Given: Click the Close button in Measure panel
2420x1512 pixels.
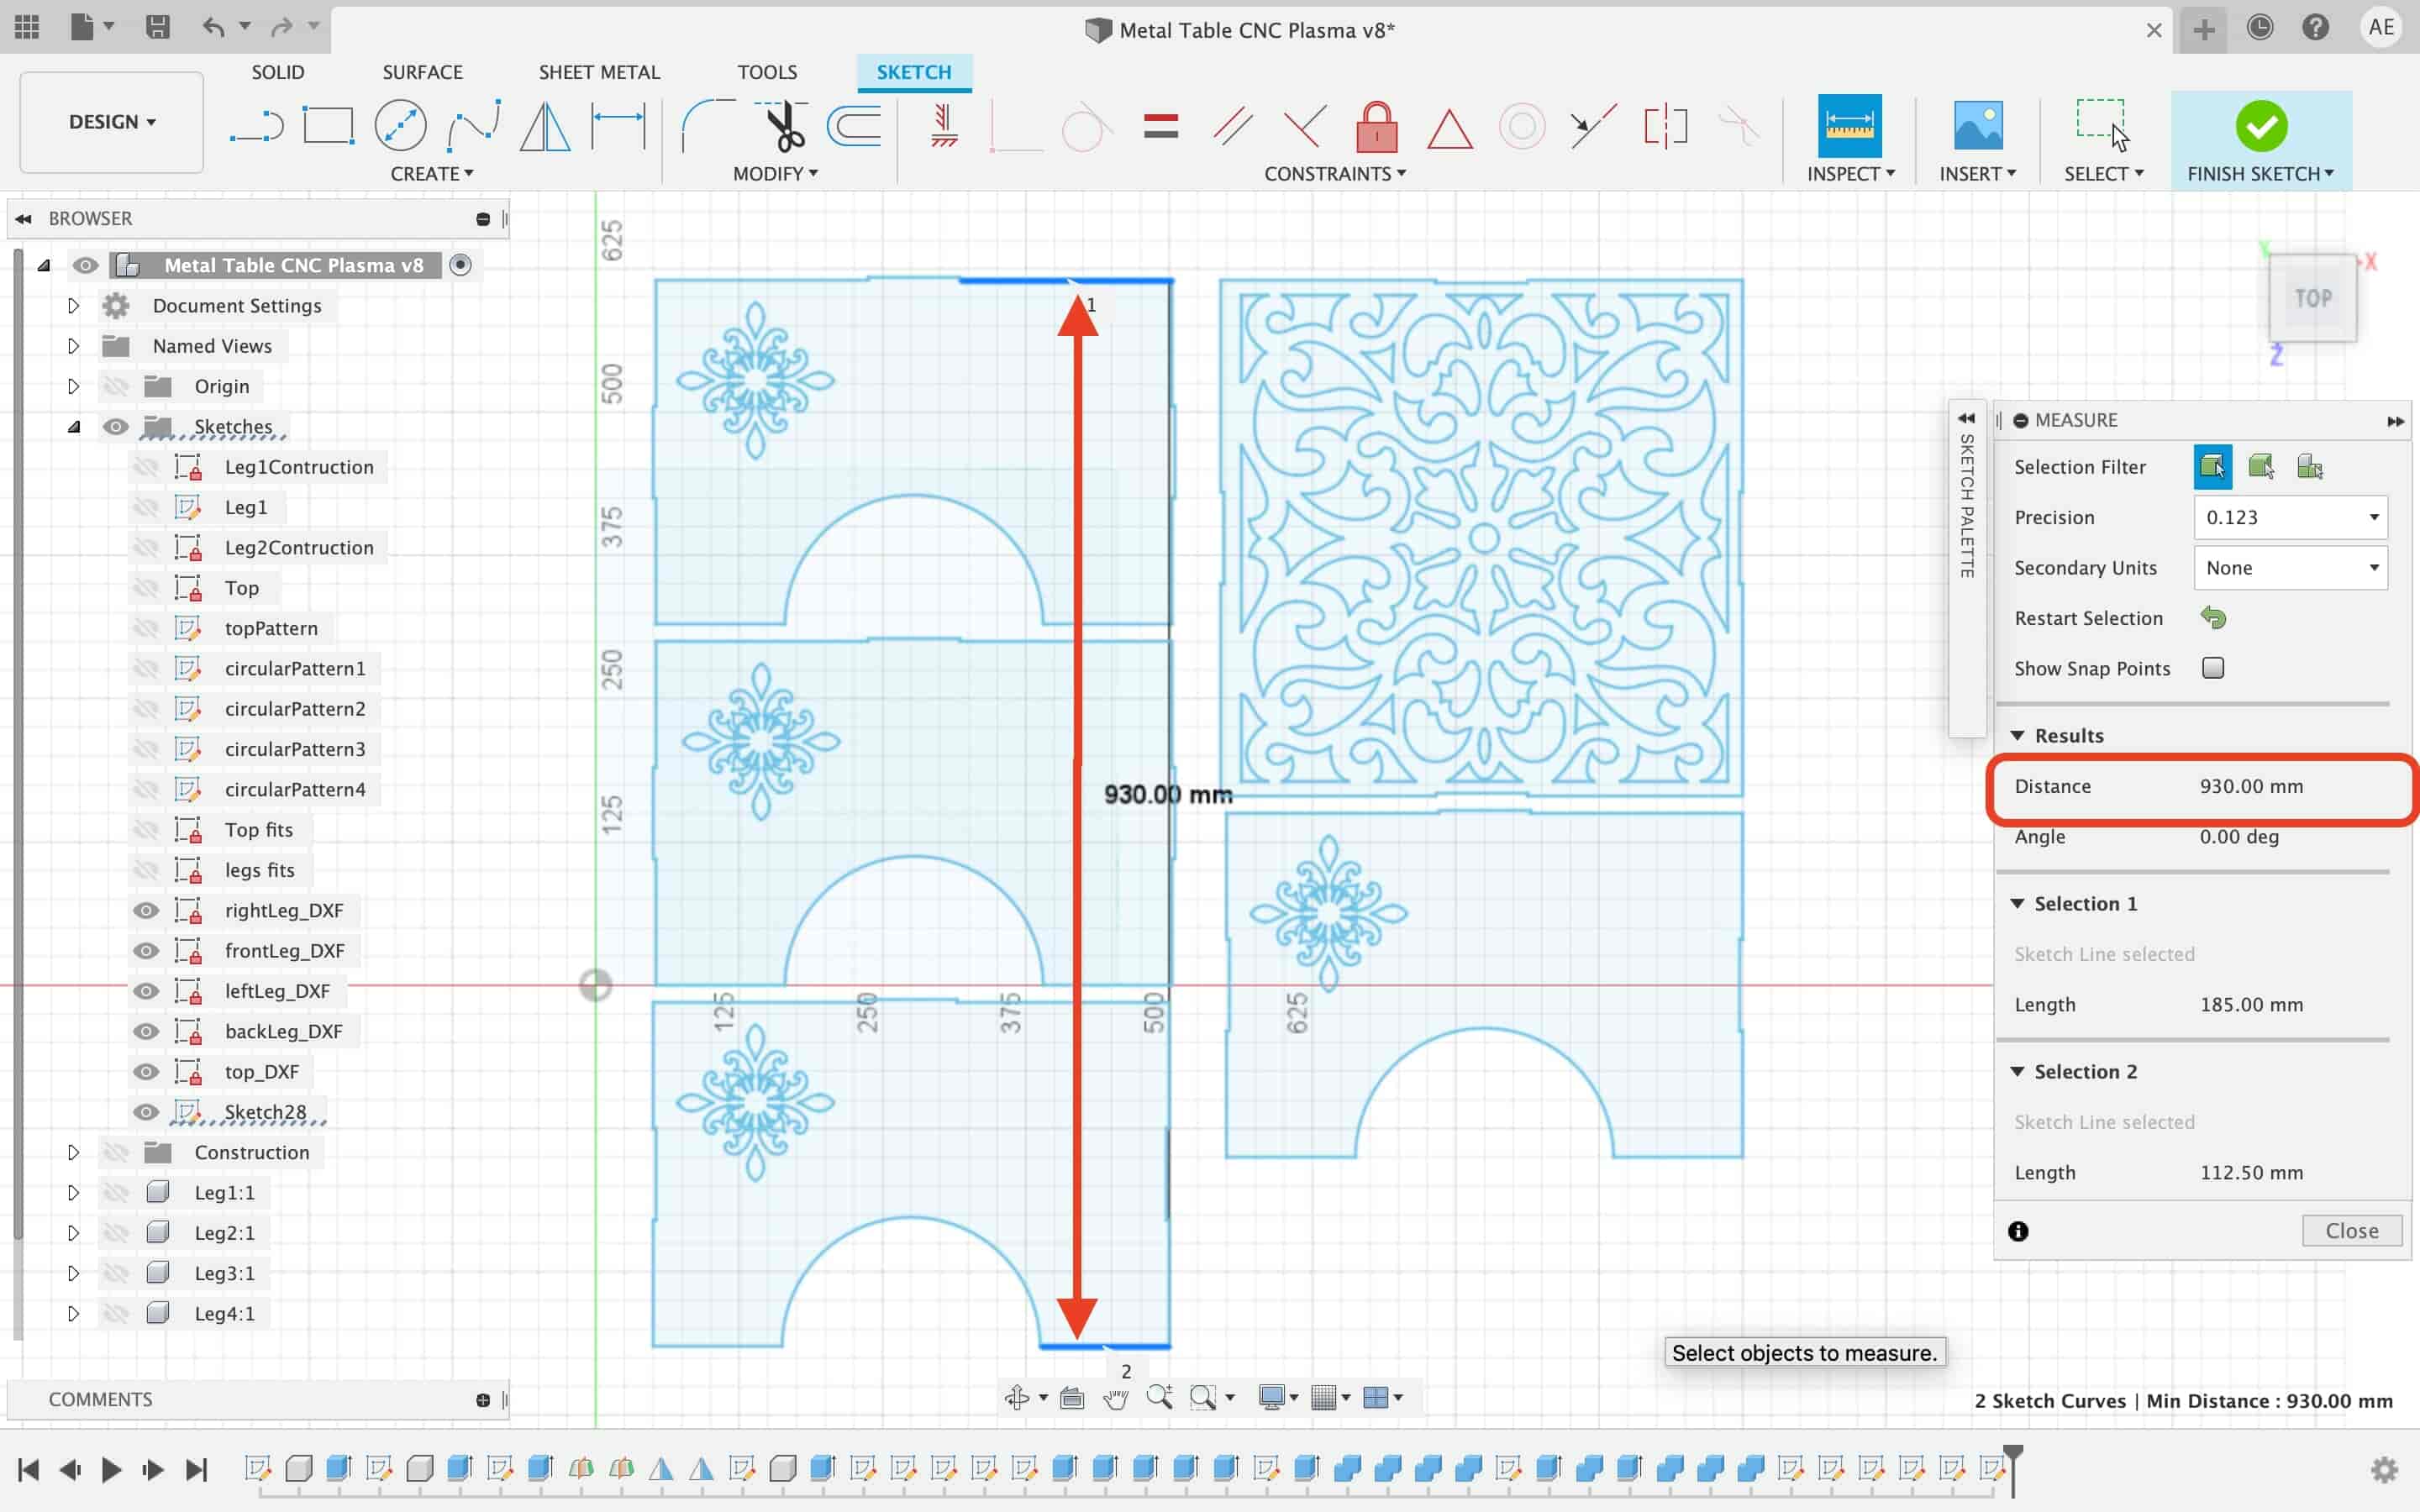Looking at the screenshot, I should point(2352,1230).
